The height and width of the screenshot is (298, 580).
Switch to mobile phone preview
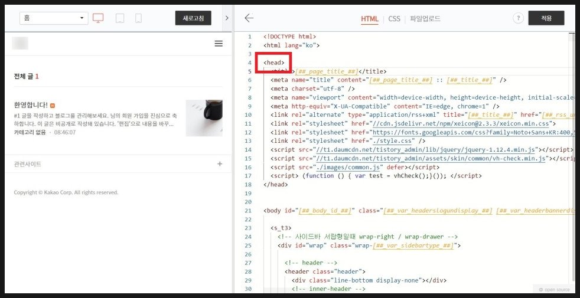[138, 18]
